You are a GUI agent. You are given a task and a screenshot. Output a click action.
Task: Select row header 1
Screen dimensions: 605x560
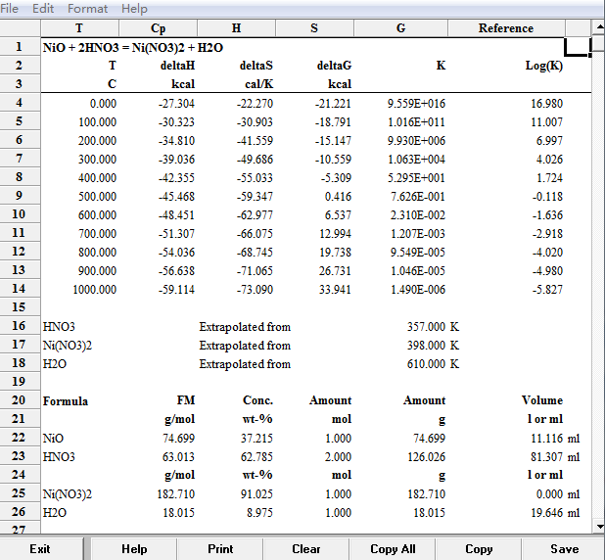pyautogui.click(x=20, y=47)
